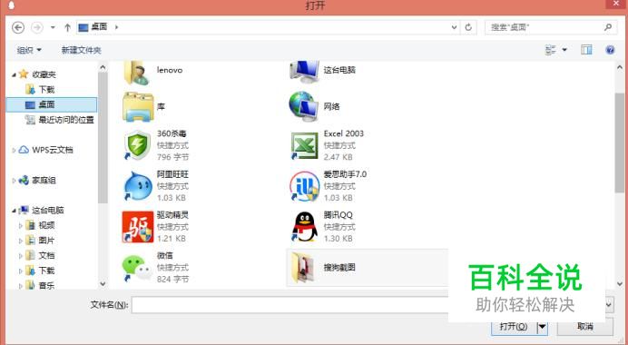This screenshot has height=345, width=628.
Task: Open the view options dropdown arrow
Action: coord(564,50)
